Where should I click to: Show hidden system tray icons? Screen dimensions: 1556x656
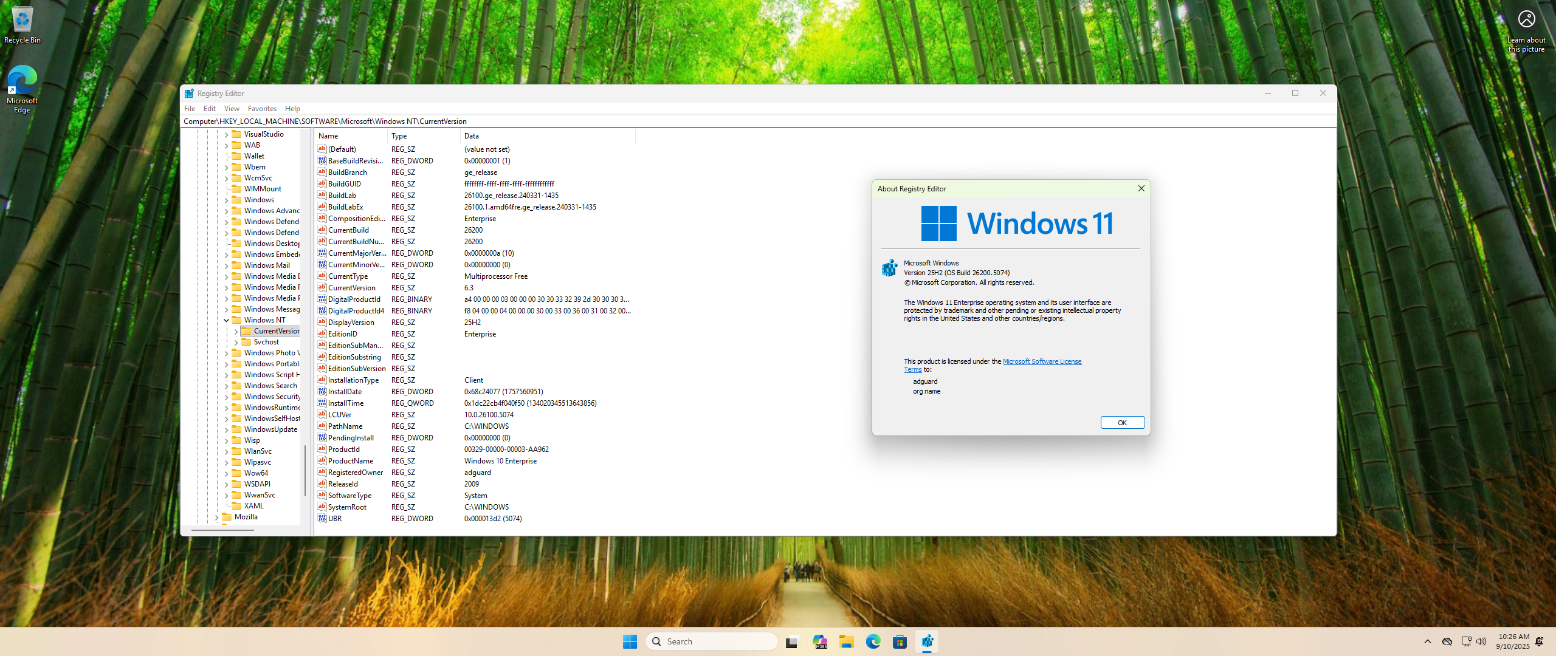(x=1428, y=641)
